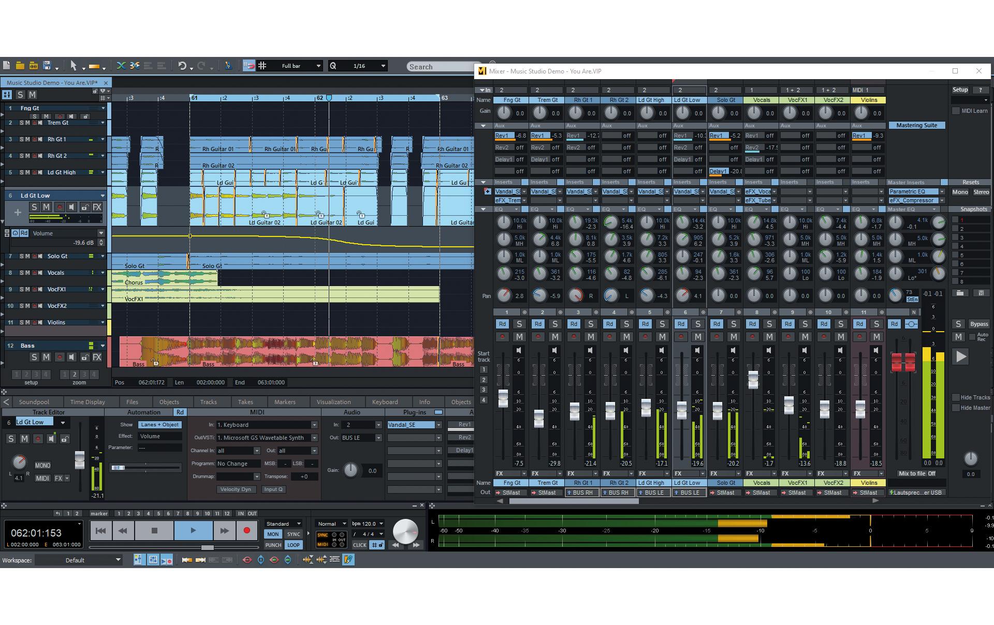Open the Lanes + Object show dropdown
This screenshot has width=994, height=625.
point(160,425)
